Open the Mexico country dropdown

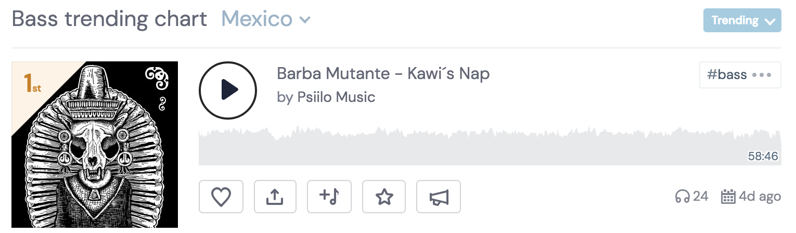click(257, 20)
